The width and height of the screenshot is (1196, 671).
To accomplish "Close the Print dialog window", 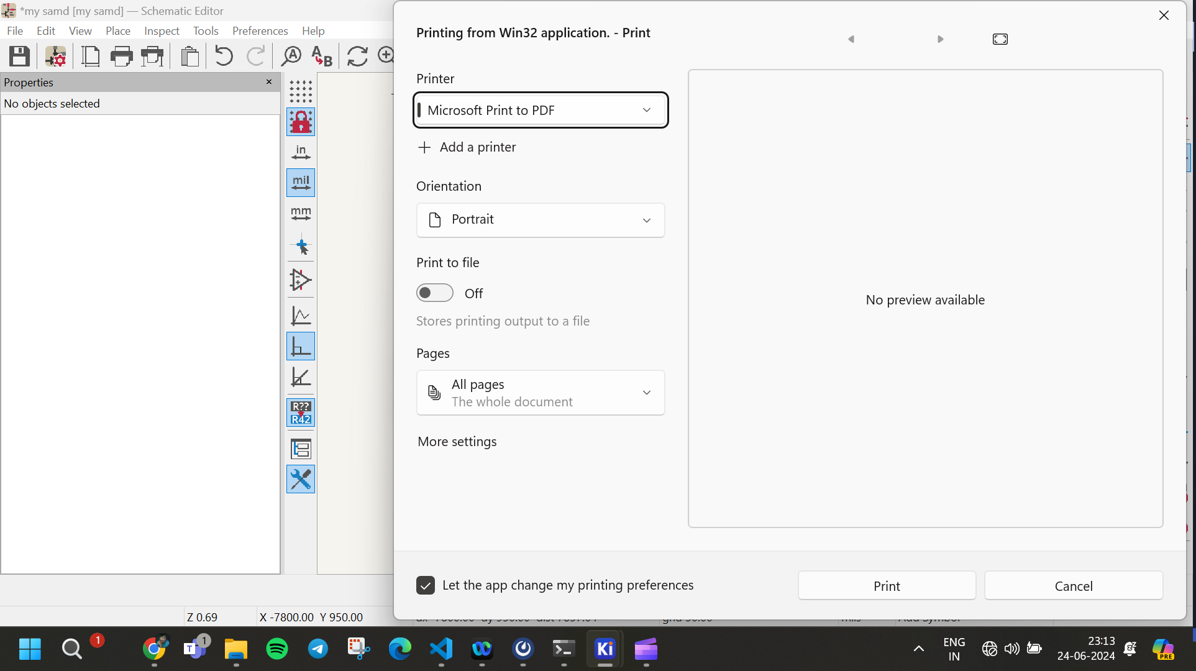I will [1164, 15].
